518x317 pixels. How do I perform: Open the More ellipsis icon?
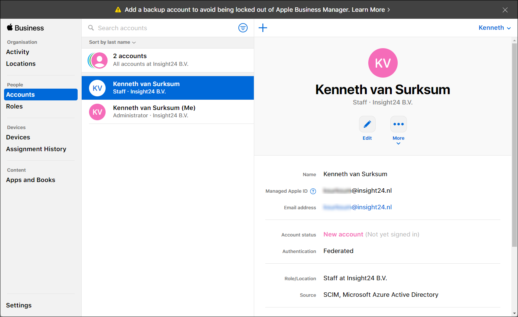click(398, 124)
